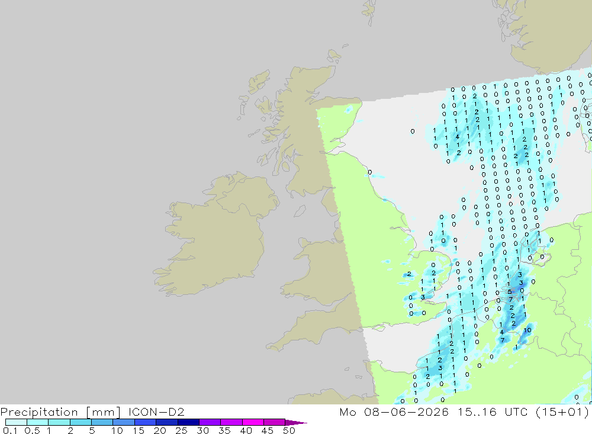Click the "[mm]" unit label
592x434 pixels.
(x=104, y=412)
